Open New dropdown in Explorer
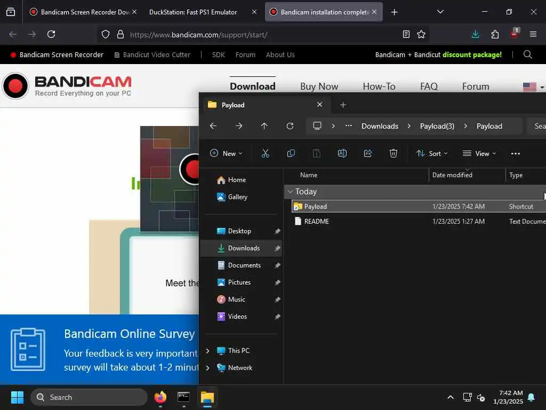 click(x=226, y=153)
